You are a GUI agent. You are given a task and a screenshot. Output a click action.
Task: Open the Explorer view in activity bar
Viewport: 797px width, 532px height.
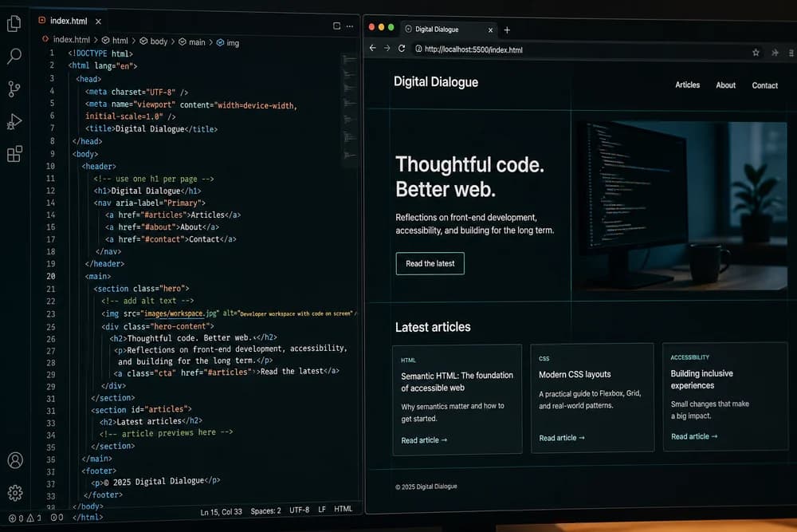pos(14,23)
